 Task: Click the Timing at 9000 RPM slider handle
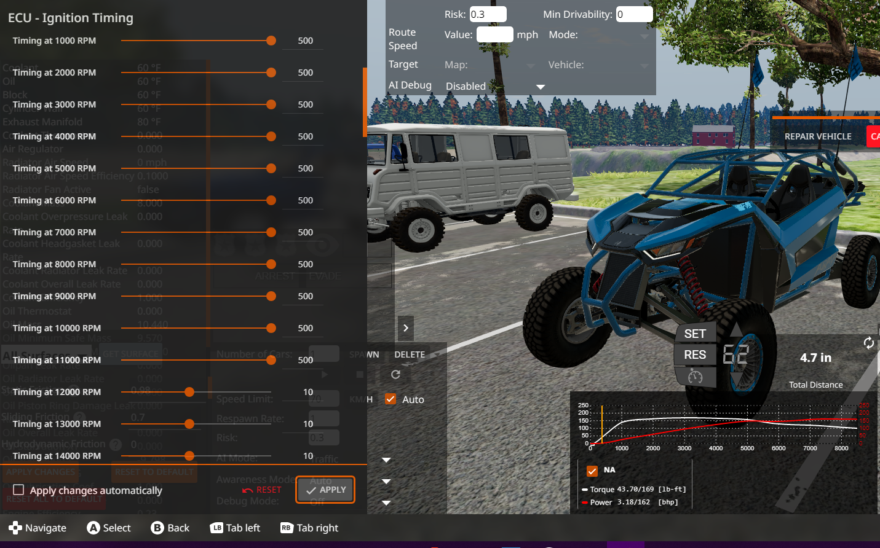(271, 296)
